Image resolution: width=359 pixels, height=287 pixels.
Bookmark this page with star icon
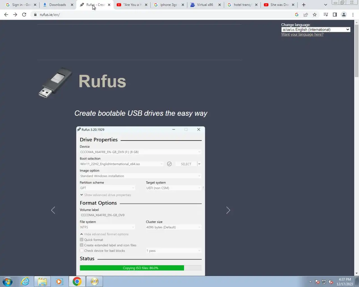click(x=315, y=15)
